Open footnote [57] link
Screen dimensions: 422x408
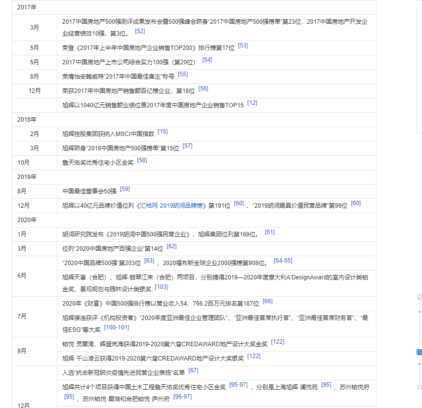(187, 146)
